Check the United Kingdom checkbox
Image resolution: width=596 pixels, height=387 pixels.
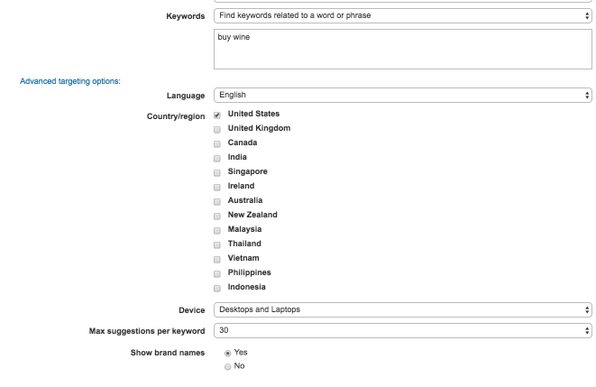point(217,129)
